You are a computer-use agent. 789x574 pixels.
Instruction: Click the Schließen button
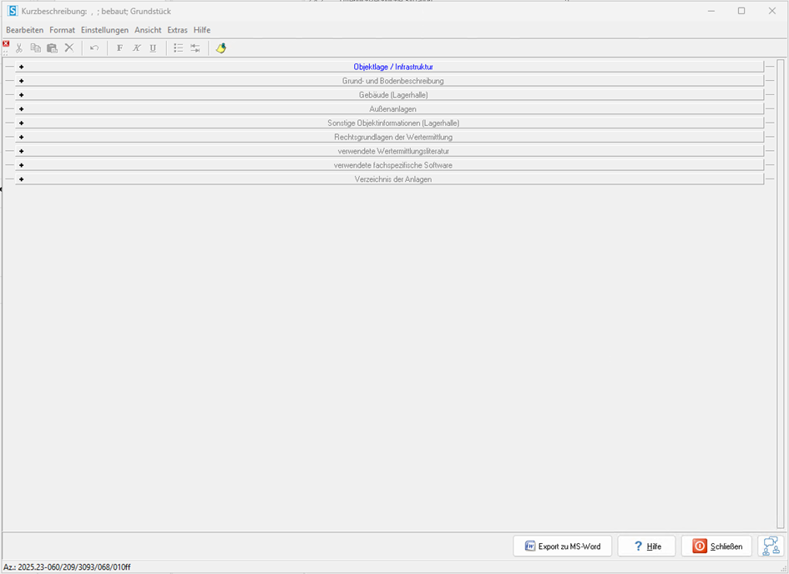coord(716,546)
